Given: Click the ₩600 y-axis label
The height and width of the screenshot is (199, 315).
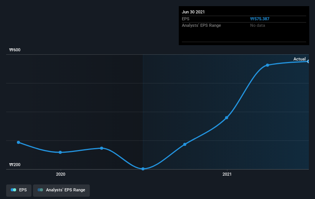Looking at the screenshot, I should tap(15, 50).
